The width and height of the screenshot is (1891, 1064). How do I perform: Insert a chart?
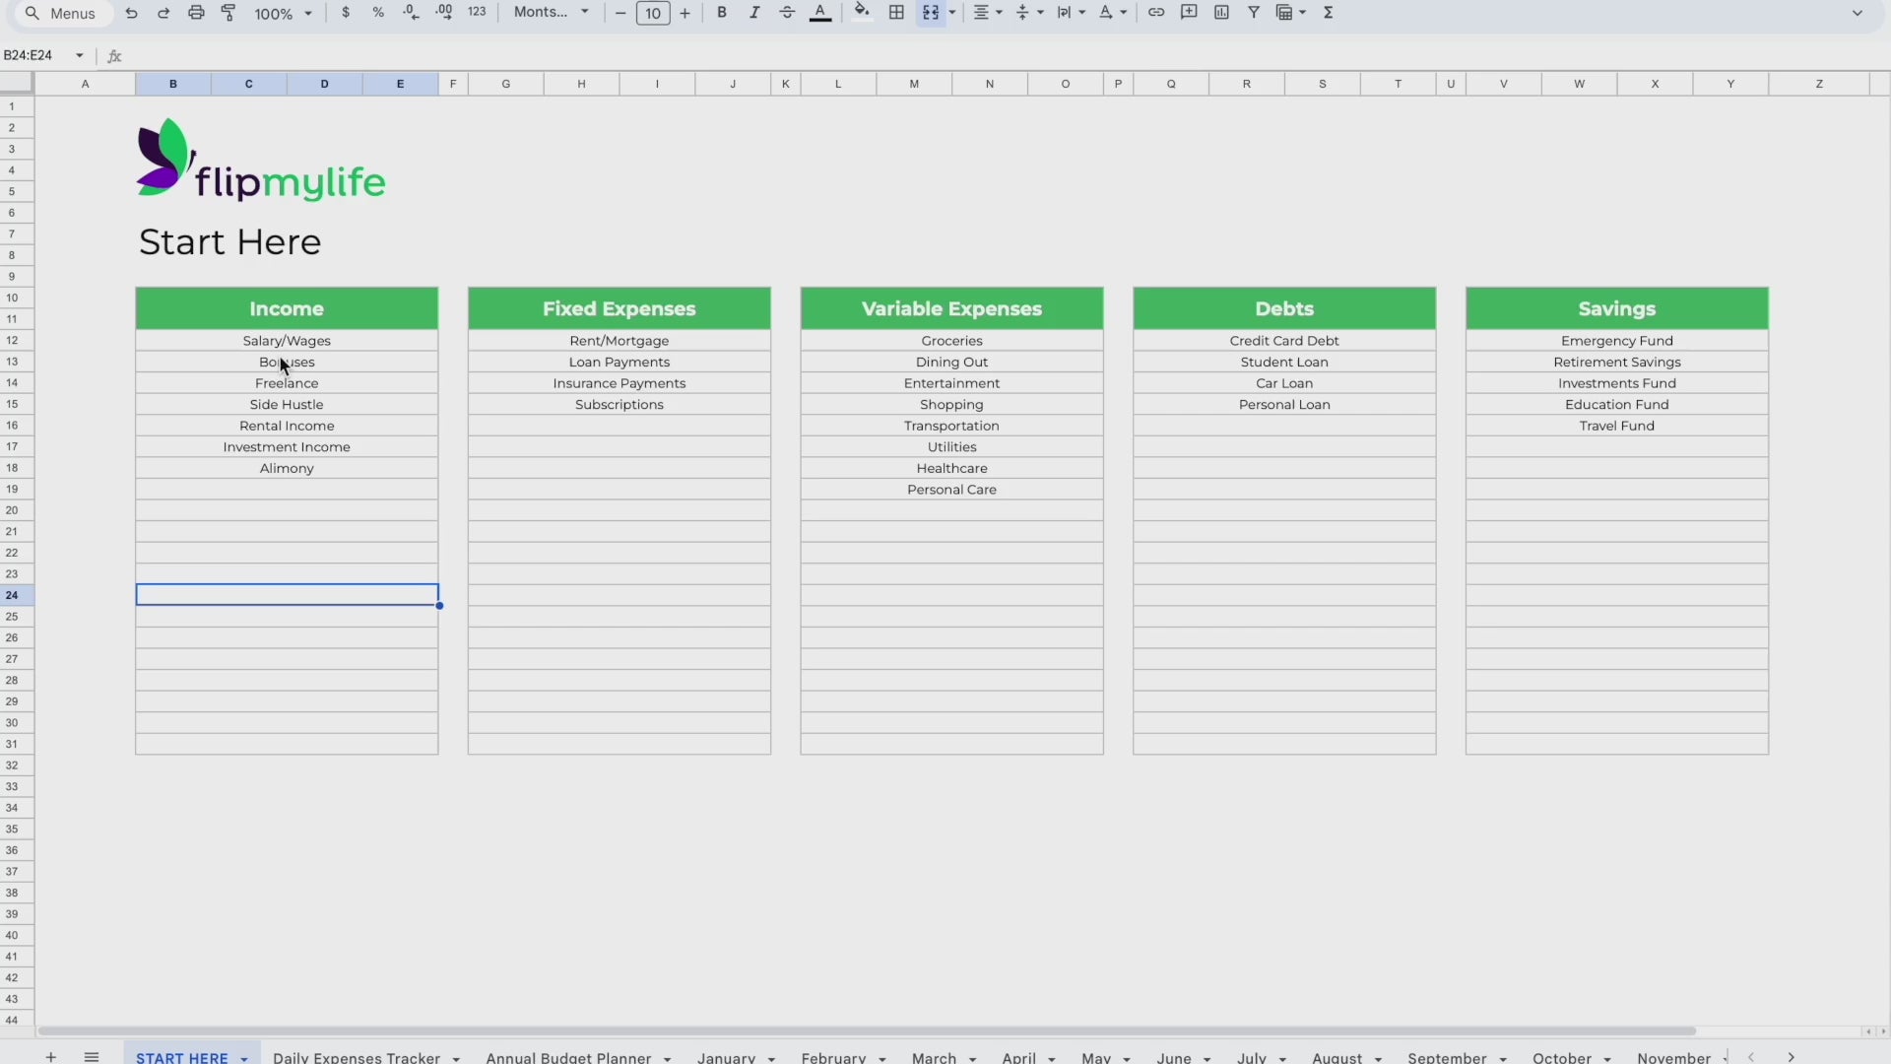(x=1221, y=13)
